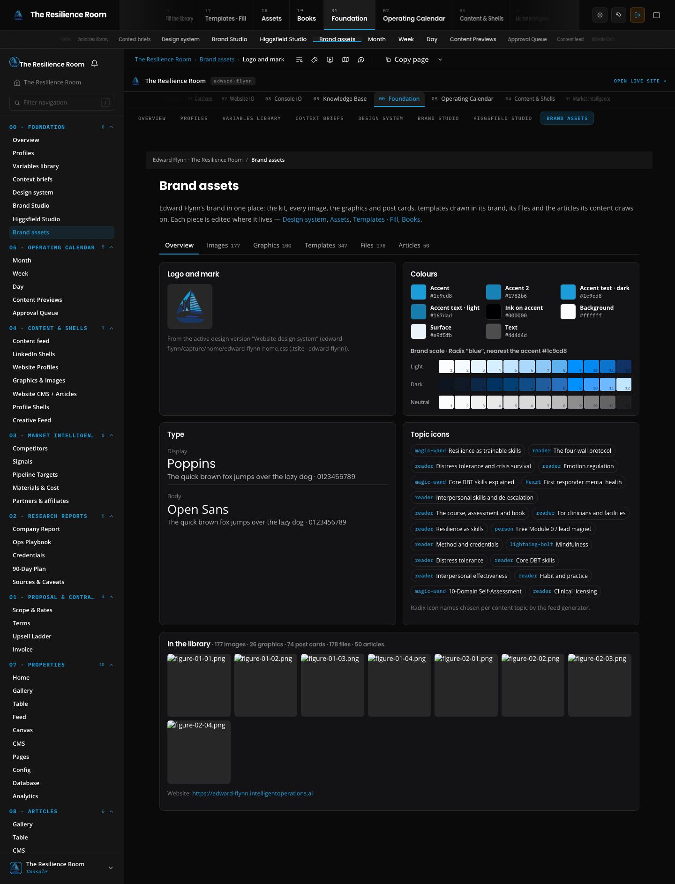Image resolution: width=675 pixels, height=884 pixels.
Task: Click the sailboat logo in Logo and mark card
Action: 190,307
